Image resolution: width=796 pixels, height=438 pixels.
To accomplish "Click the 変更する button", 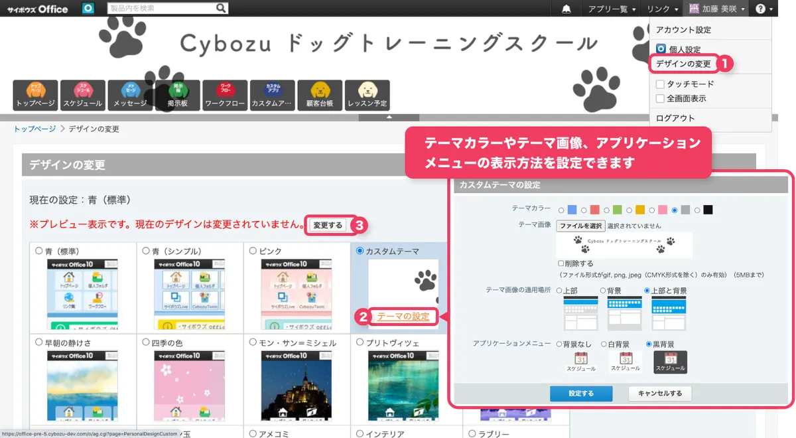I will (x=328, y=226).
